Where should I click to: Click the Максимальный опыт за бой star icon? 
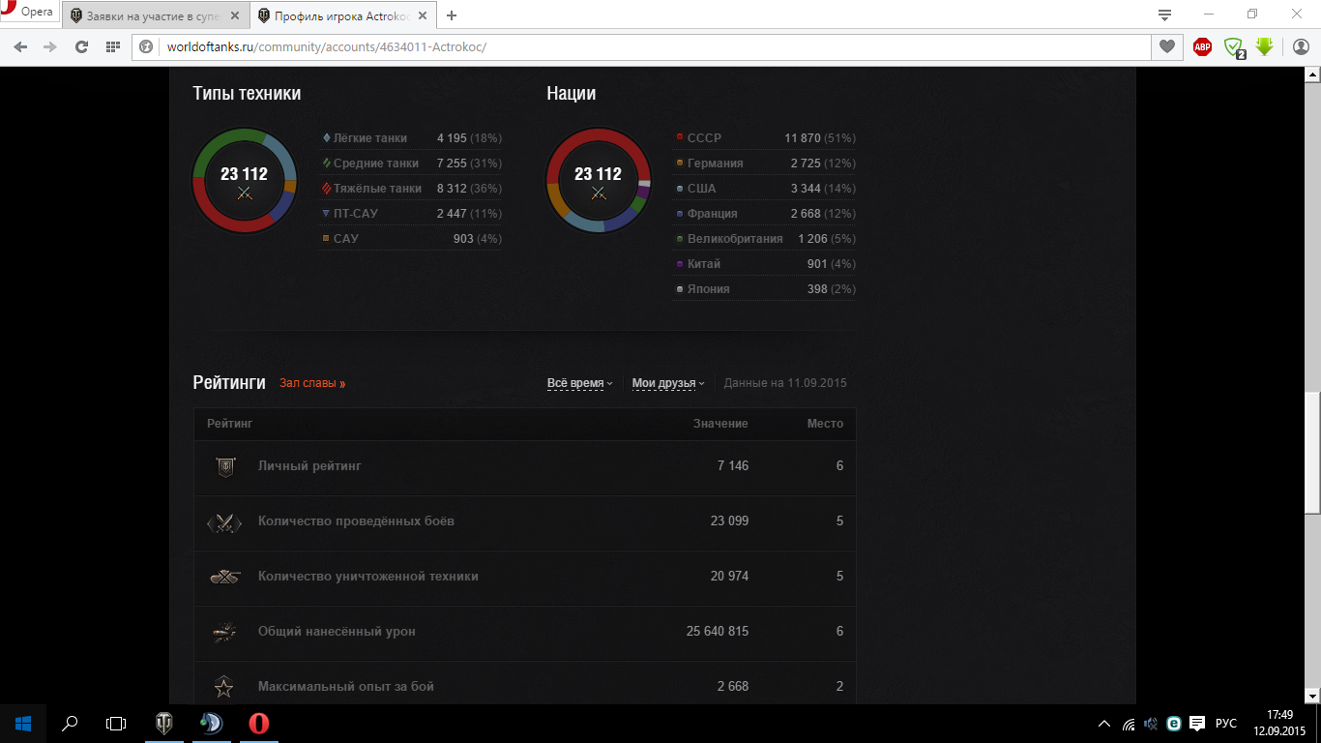[224, 687]
